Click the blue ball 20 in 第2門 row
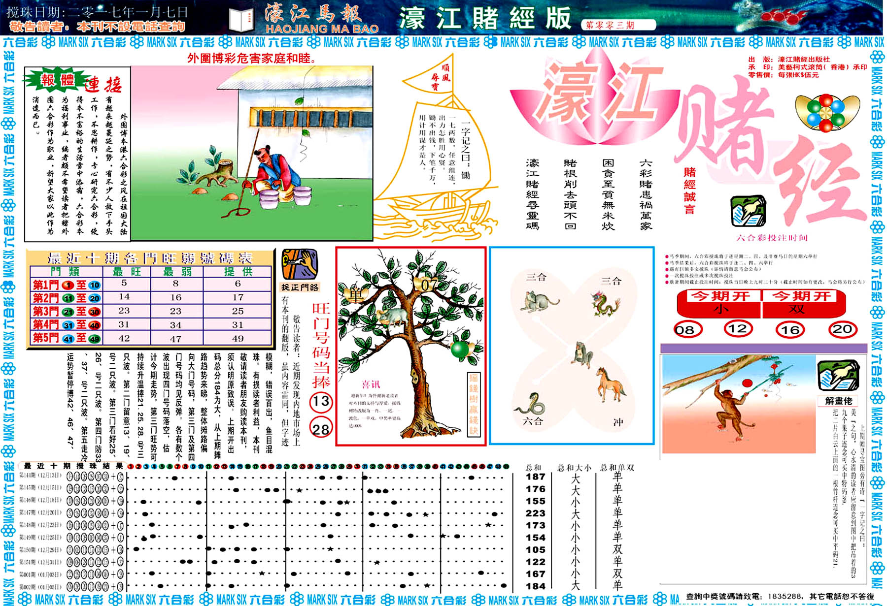 95,298
